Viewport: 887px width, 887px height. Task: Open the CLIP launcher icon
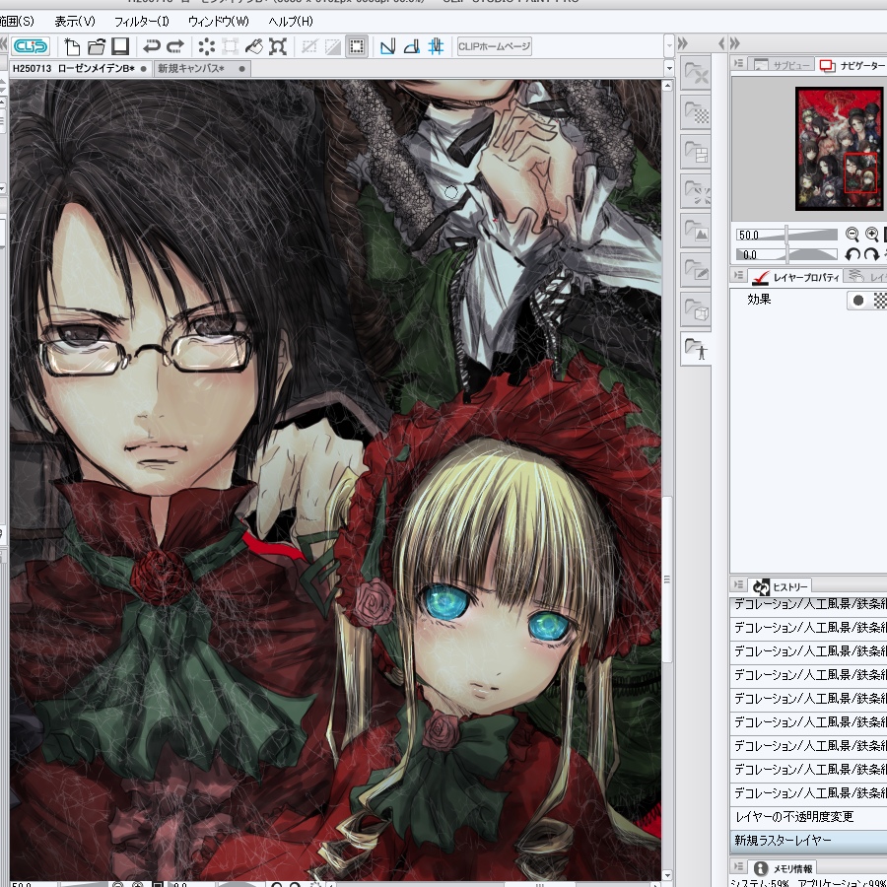pos(31,46)
